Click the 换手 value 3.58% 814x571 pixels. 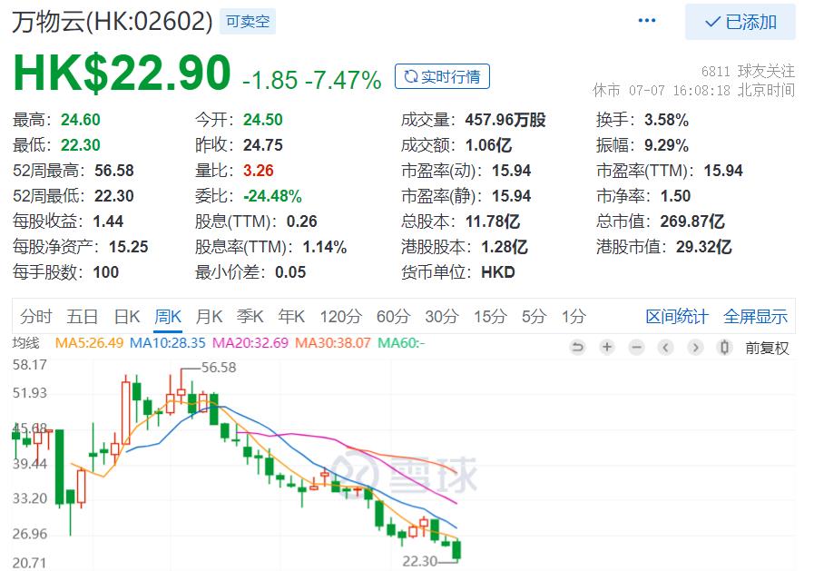pyautogui.click(x=667, y=120)
